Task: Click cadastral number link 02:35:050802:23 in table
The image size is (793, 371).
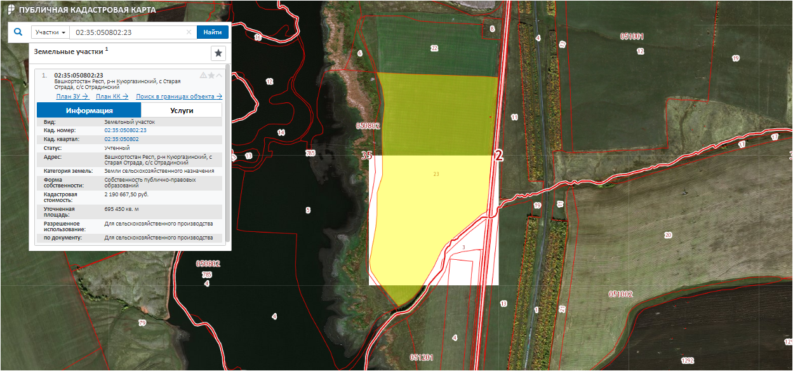Action: (x=125, y=130)
